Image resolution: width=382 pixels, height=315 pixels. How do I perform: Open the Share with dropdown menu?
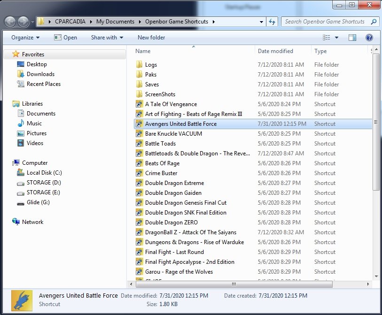[107, 38]
